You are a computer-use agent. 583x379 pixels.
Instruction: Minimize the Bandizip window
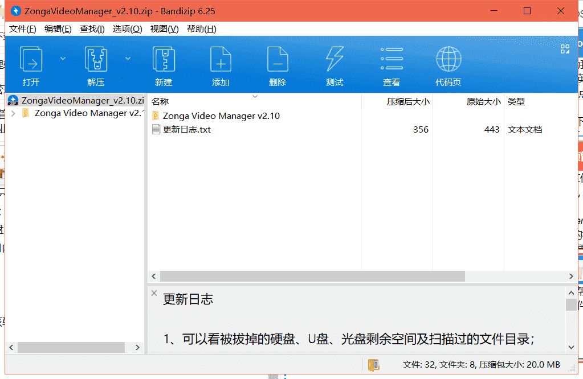tap(494, 11)
